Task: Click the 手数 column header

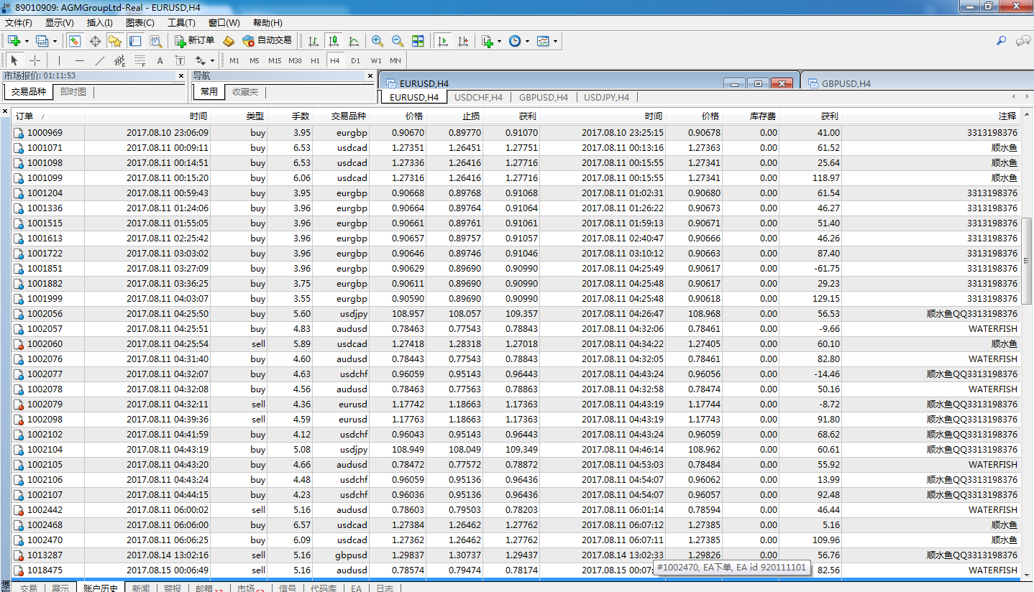Action: click(x=290, y=116)
